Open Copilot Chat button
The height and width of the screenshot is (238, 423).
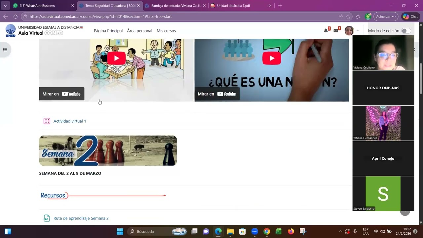[411, 17]
